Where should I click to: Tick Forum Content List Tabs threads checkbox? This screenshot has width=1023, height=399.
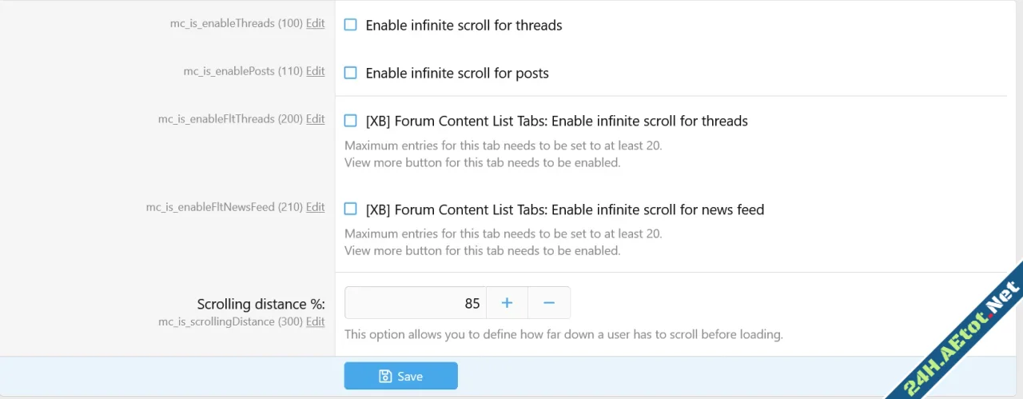click(x=350, y=121)
